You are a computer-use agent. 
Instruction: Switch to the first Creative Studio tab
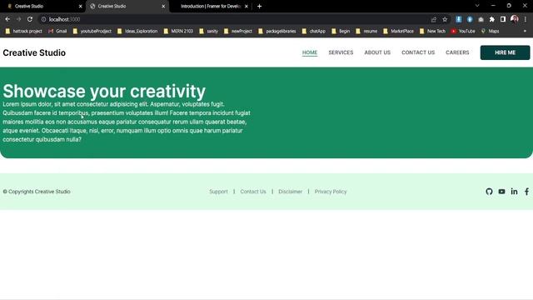[x=42, y=6]
